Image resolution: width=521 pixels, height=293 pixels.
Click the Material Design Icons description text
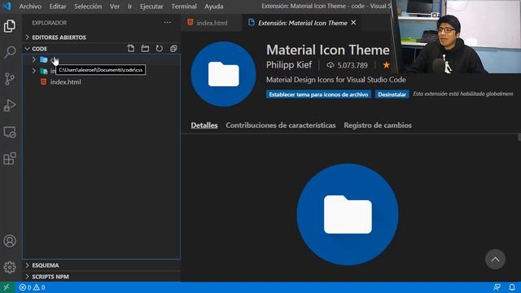(x=335, y=80)
